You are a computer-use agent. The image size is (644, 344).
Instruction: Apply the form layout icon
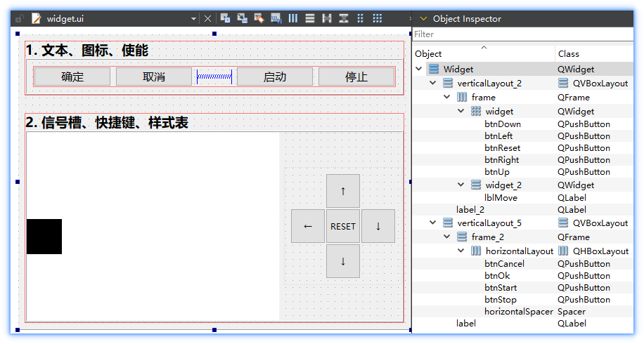361,18
